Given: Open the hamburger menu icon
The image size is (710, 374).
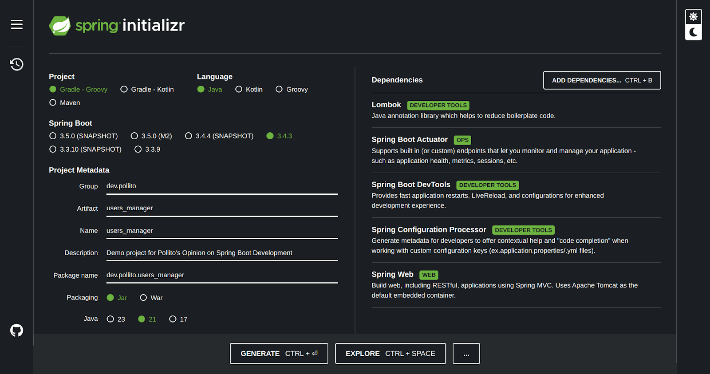Looking at the screenshot, I should coord(16,25).
